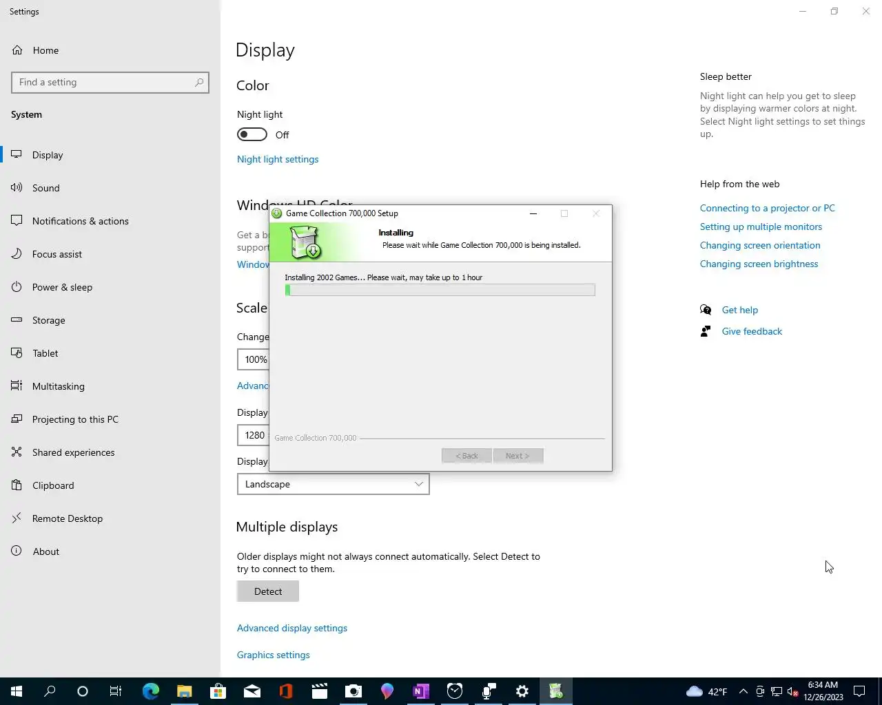
Task: Click the Tablet sidebar icon
Action: click(x=17, y=353)
